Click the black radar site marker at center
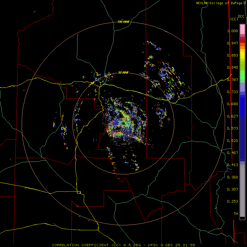This screenshot has width=247, height=247. click(x=123, y=123)
